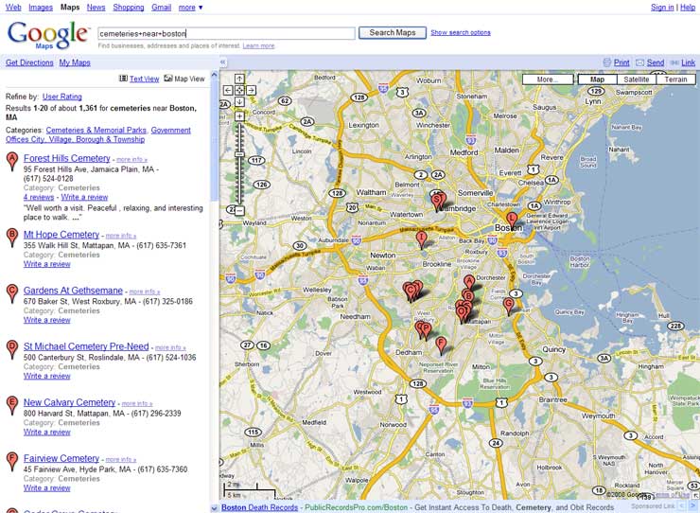The height and width of the screenshot is (513, 700).
Task: Open the Web tab
Action: [x=13, y=8]
